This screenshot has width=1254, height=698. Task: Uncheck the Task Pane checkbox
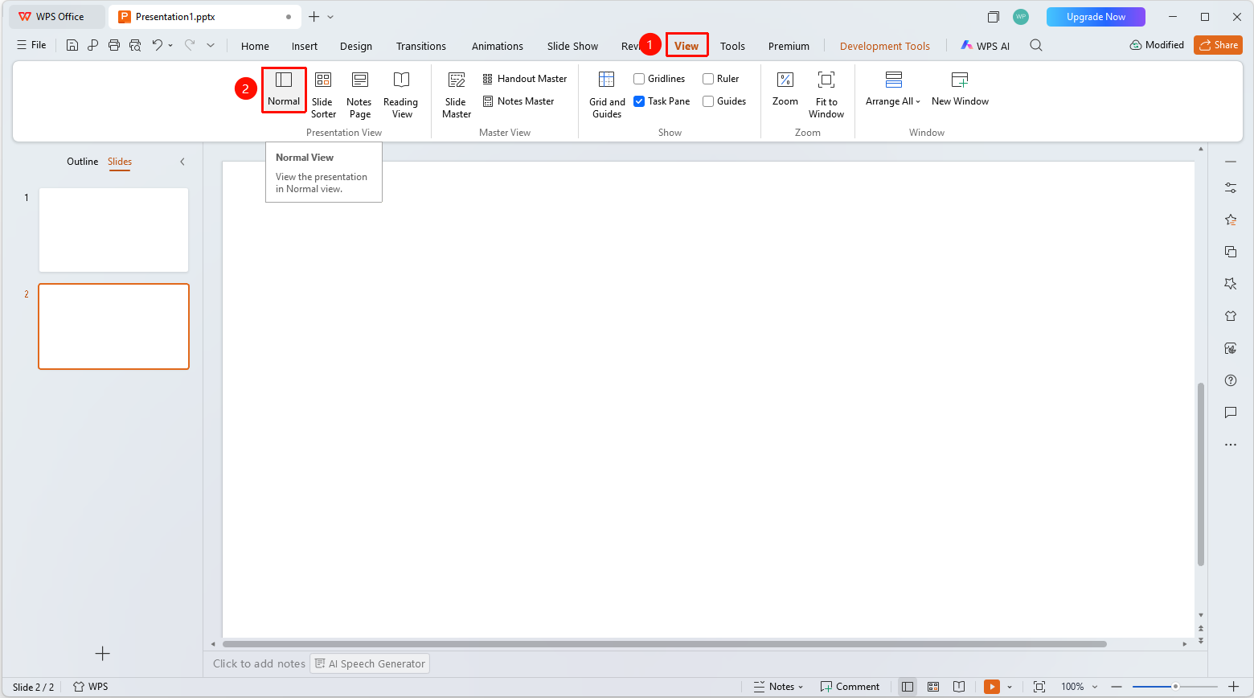click(x=639, y=101)
